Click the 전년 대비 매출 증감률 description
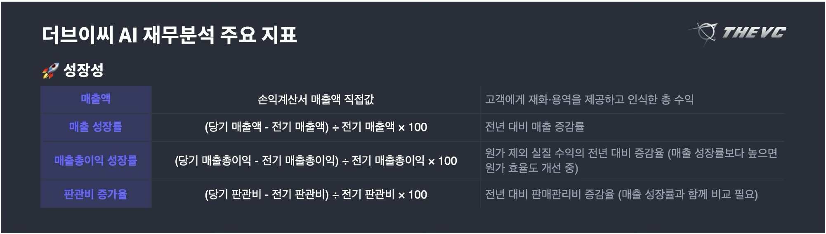The width and height of the screenshot is (826, 234). click(535, 127)
